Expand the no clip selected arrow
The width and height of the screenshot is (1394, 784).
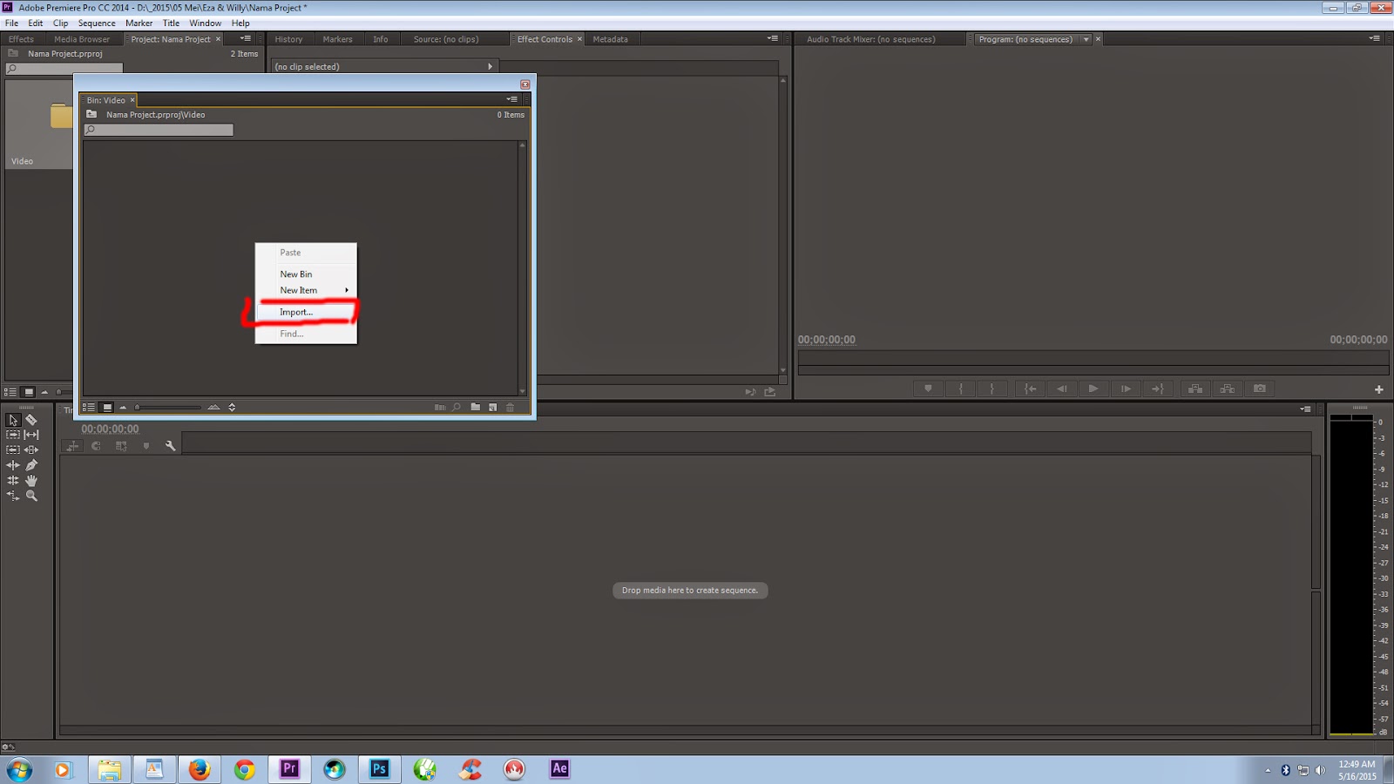click(x=490, y=66)
